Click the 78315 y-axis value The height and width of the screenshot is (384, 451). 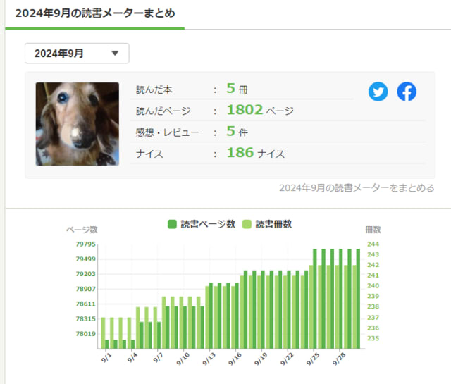click(x=85, y=319)
